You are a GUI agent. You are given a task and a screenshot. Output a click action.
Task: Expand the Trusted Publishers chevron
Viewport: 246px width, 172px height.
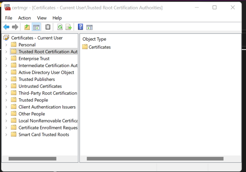coord(6,79)
